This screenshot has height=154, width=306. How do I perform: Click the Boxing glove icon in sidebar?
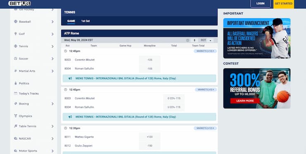point(16,103)
